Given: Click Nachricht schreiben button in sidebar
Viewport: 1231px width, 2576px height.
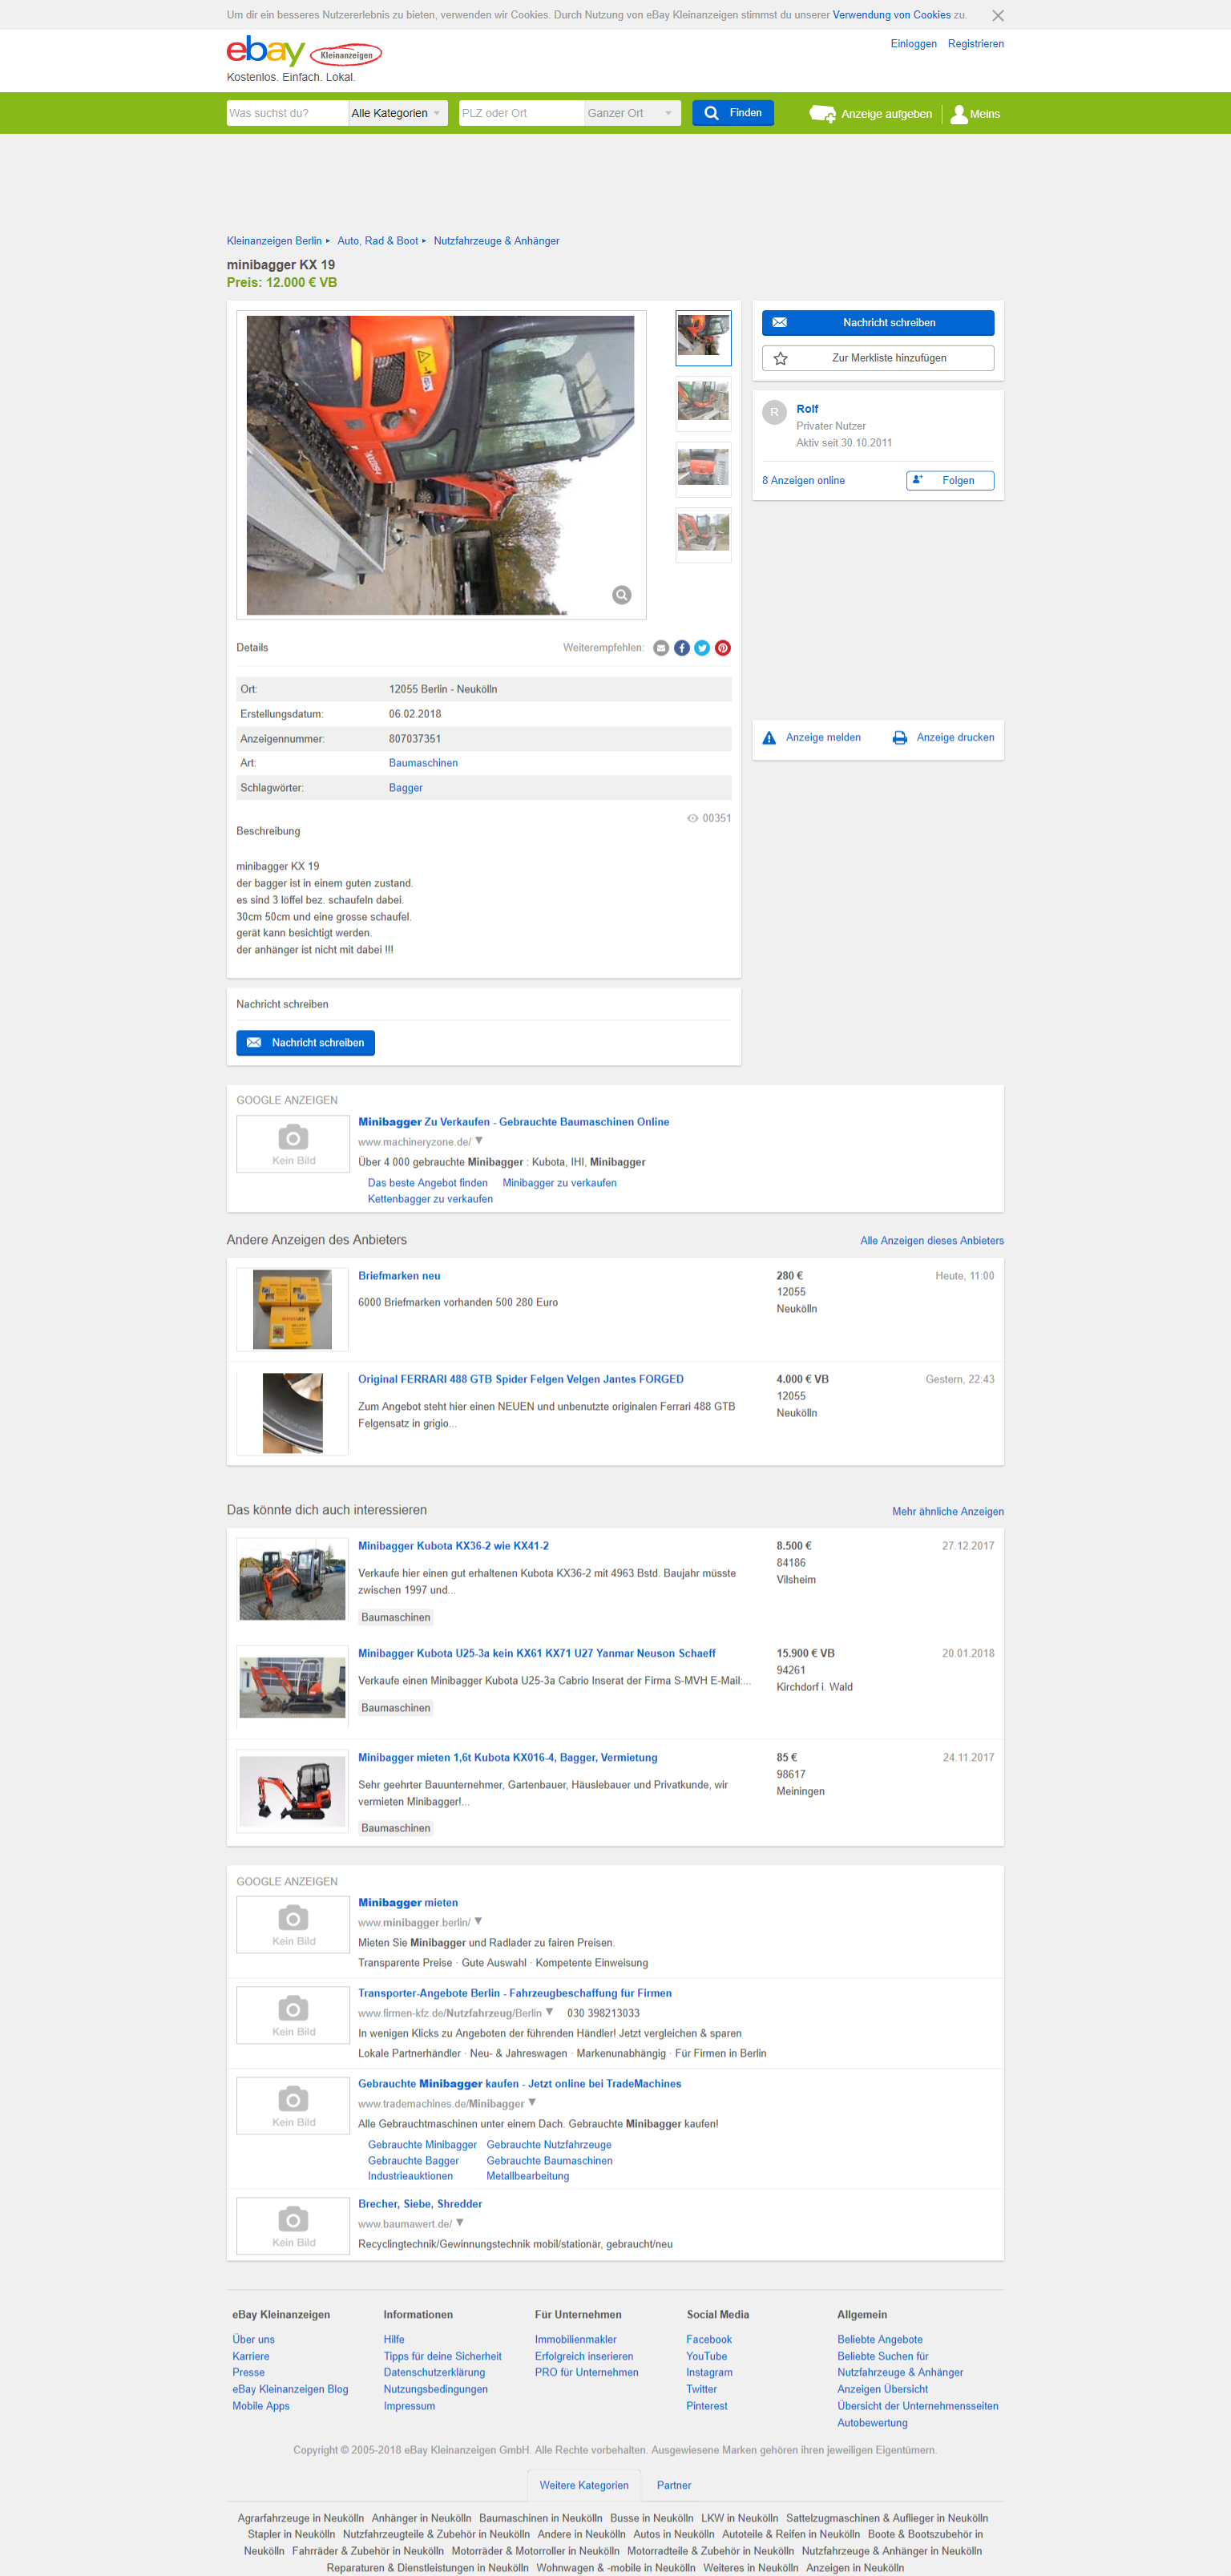Looking at the screenshot, I should (878, 323).
